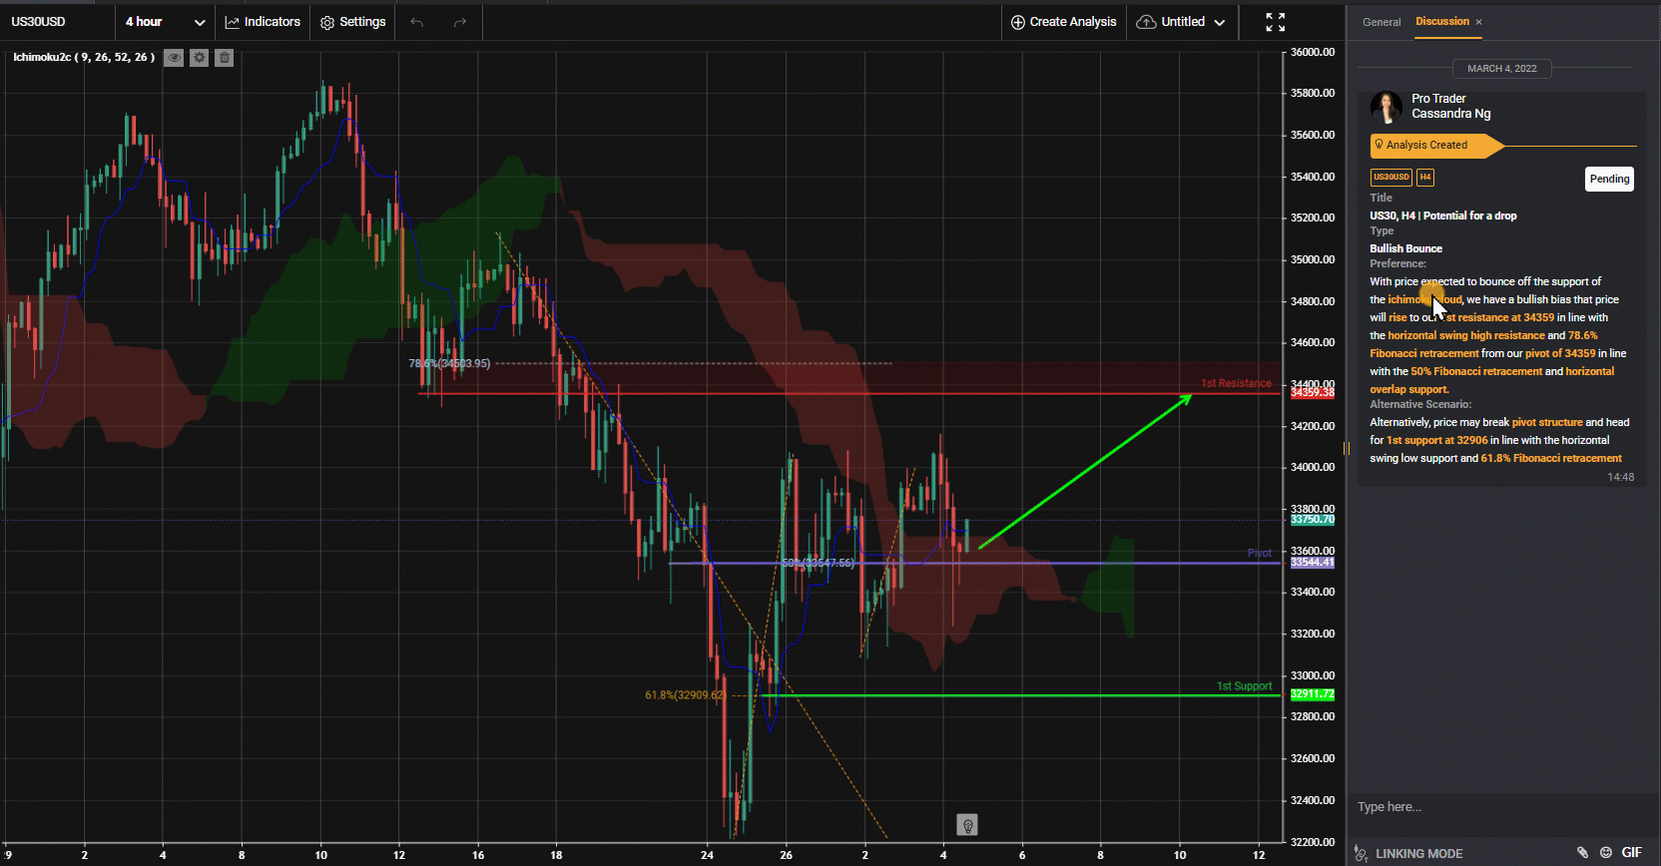Click the MARCH 4, 2022 date divider

pos(1501,69)
